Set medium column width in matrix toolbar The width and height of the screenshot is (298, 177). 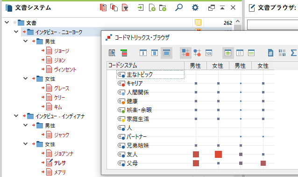[x=155, y=53]
